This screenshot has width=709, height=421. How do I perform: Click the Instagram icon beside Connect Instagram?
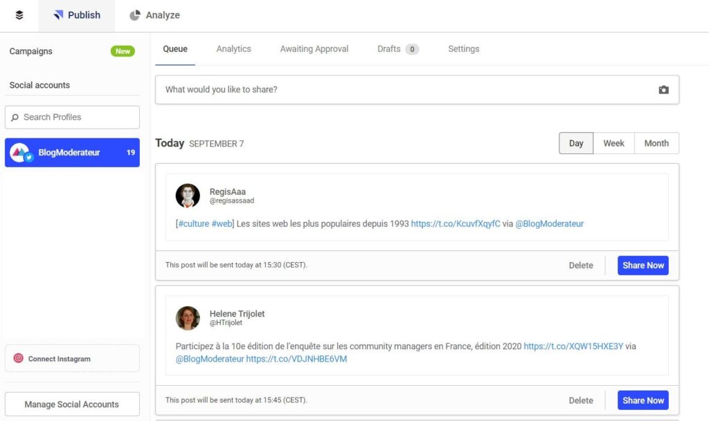coord(19,359)
